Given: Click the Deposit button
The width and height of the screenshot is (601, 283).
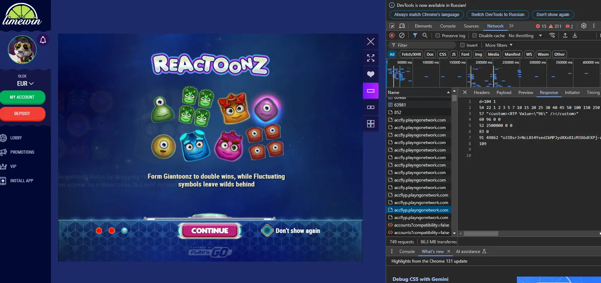Looking at the screenshot, I should 22,114.
